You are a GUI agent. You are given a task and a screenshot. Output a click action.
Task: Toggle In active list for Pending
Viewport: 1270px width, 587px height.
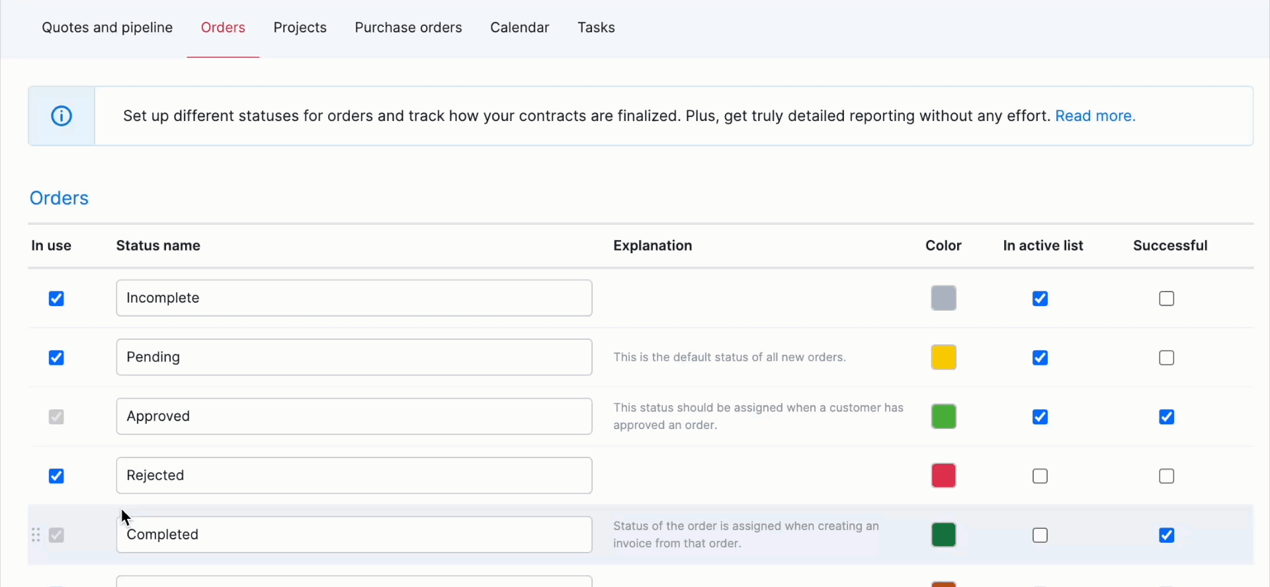click(x=1040, y=358)
